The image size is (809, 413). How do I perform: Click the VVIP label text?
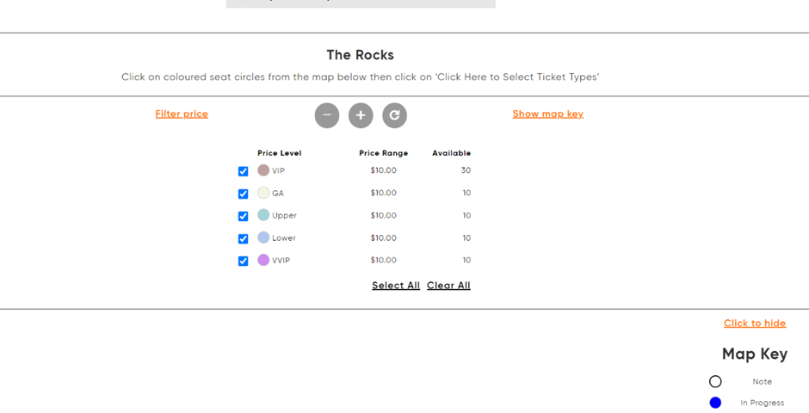tap(281, 261)
